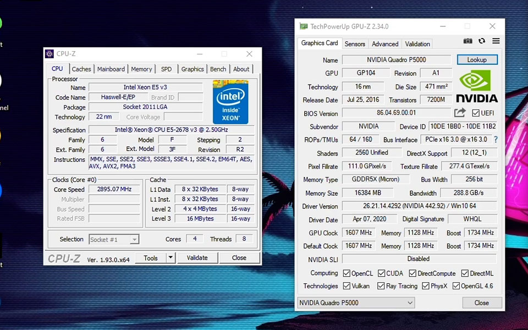The height and width of the screenshot is (330, 528).
Task: Take a GPU-Z screenshot with camera icon
Action: [x=468, y=41]
